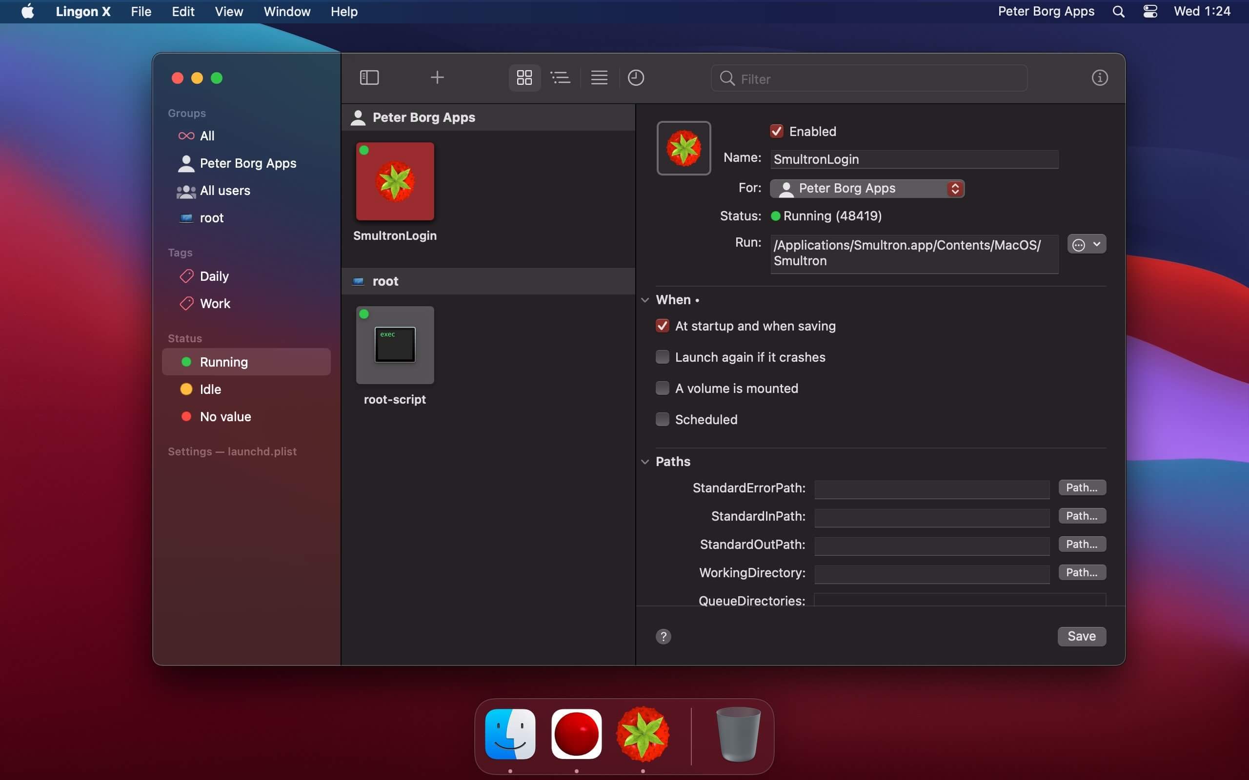1249x780 pixels.
Task: Toggle the sidebar visibility icon
Action: (x=369, y=78)
